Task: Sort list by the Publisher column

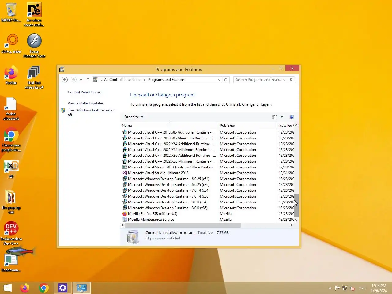Action: coord(247,126)
